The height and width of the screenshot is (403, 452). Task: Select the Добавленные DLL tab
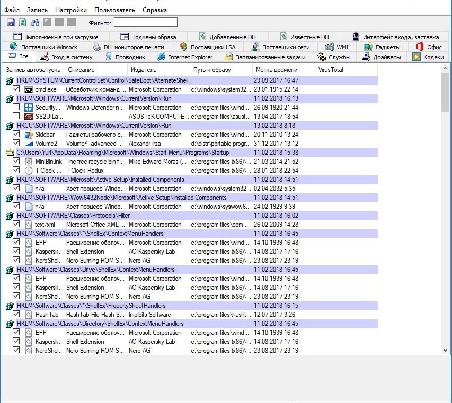pyautogui.click(x=228, y=37)
